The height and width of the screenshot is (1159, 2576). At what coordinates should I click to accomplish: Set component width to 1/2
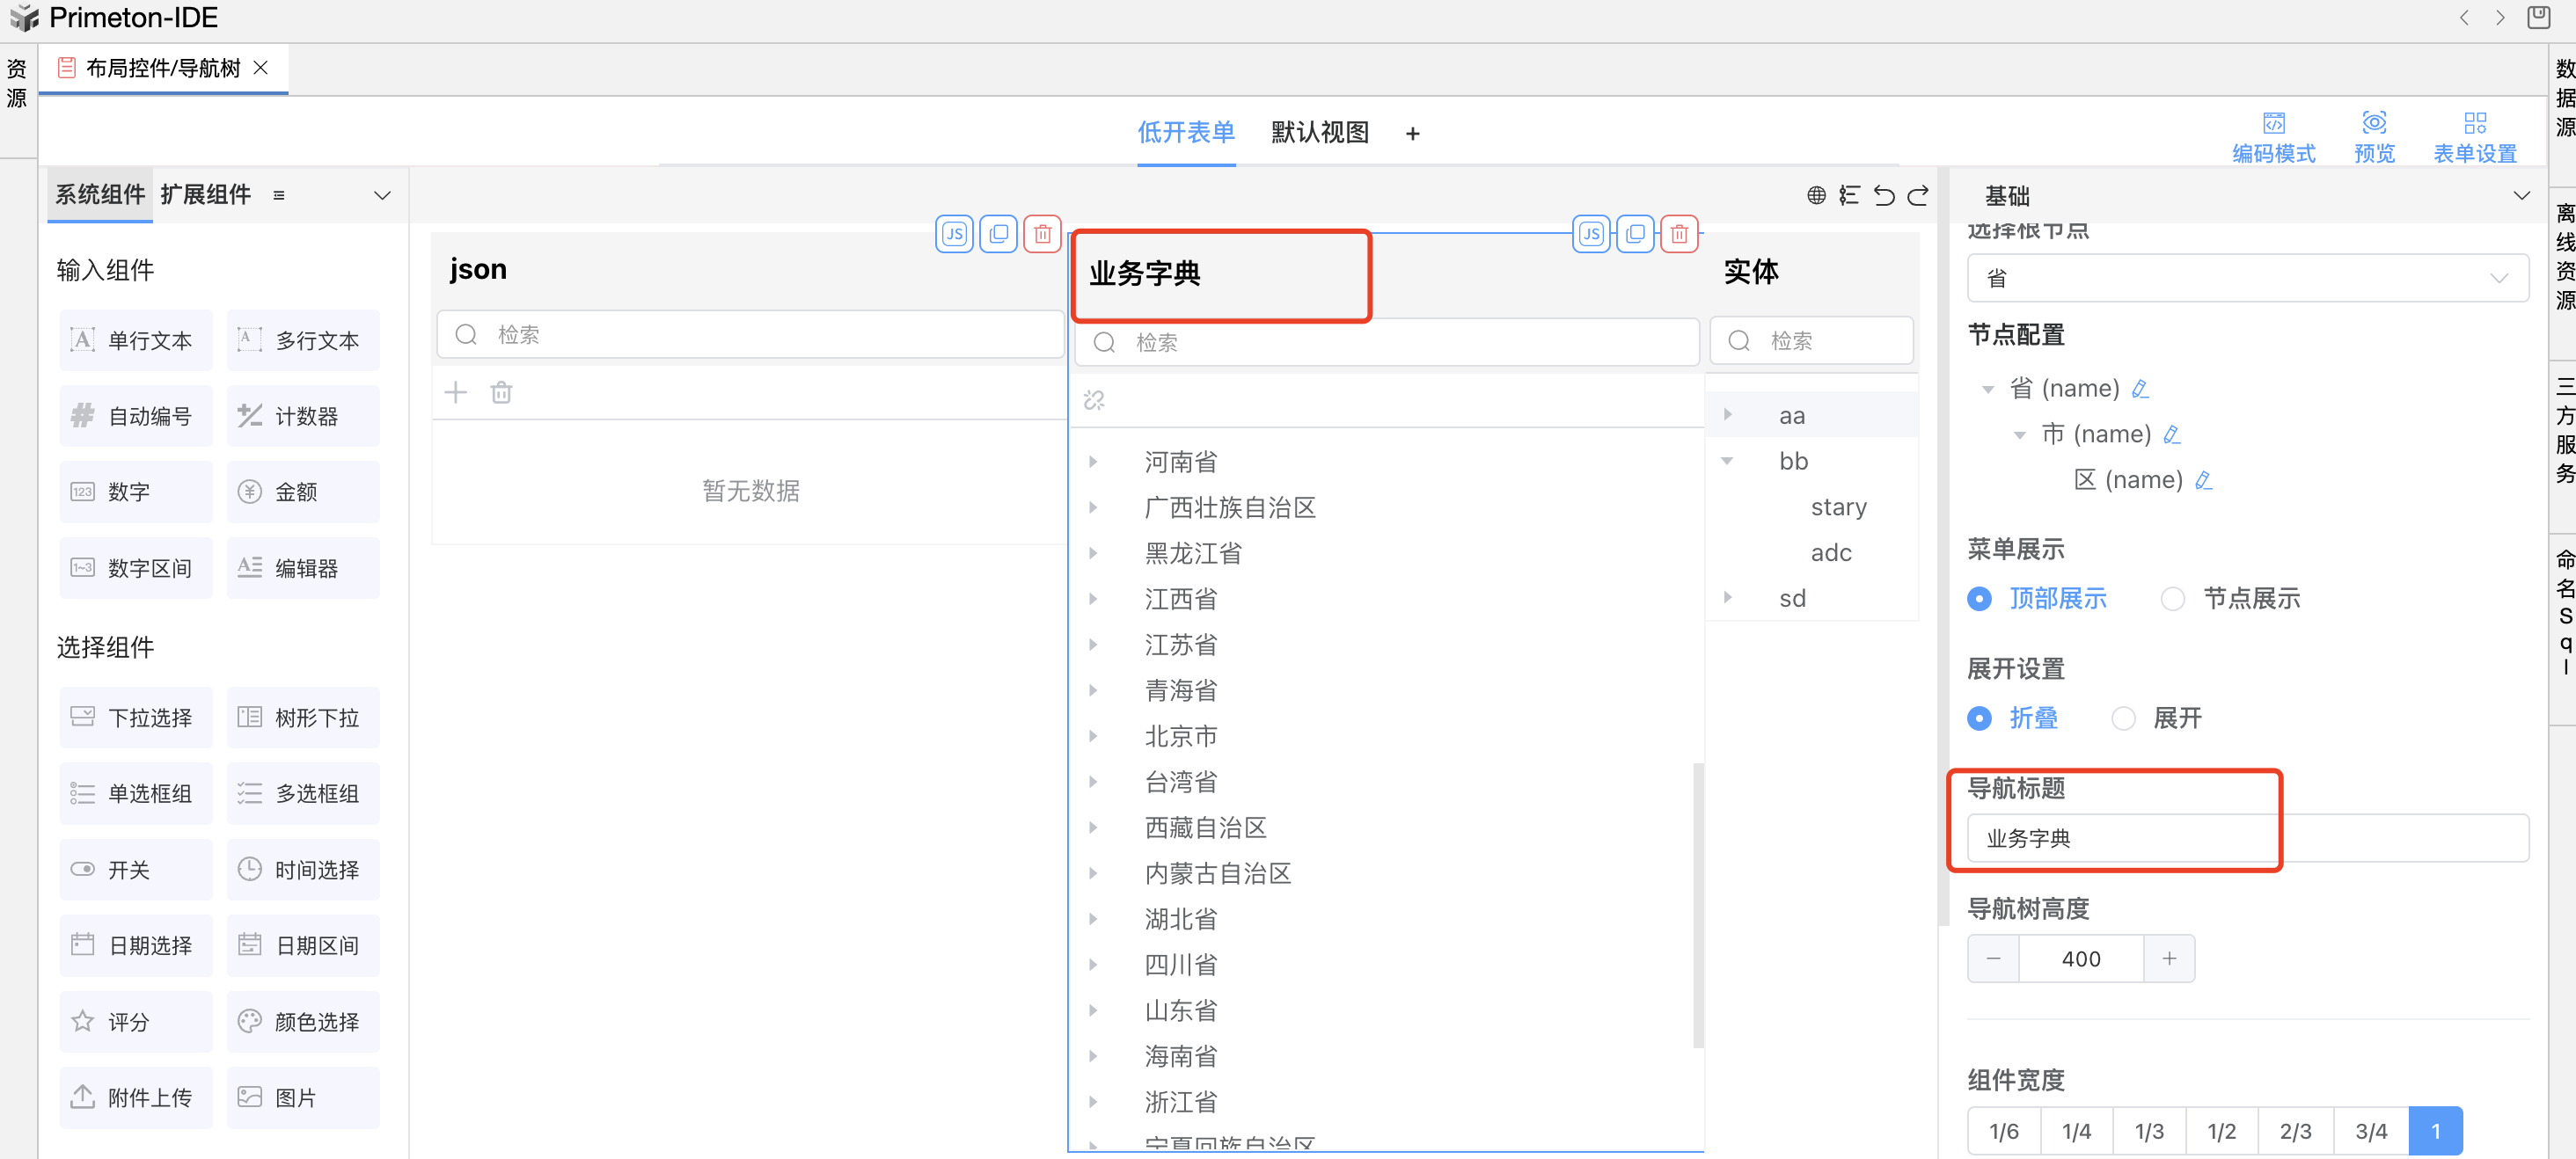coord(2221,1130)
